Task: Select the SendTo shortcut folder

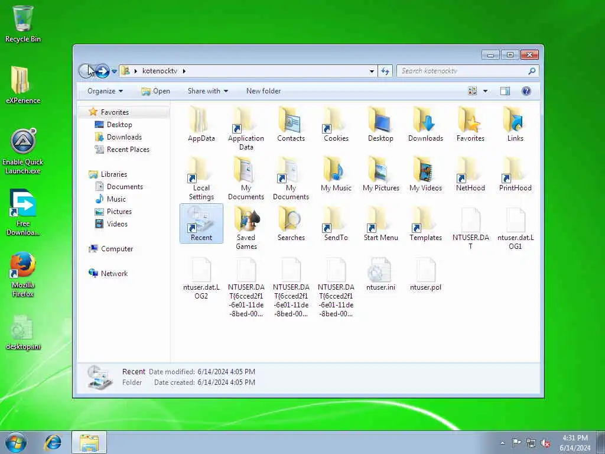Action: pyautogui.click(x=336, y=224)
